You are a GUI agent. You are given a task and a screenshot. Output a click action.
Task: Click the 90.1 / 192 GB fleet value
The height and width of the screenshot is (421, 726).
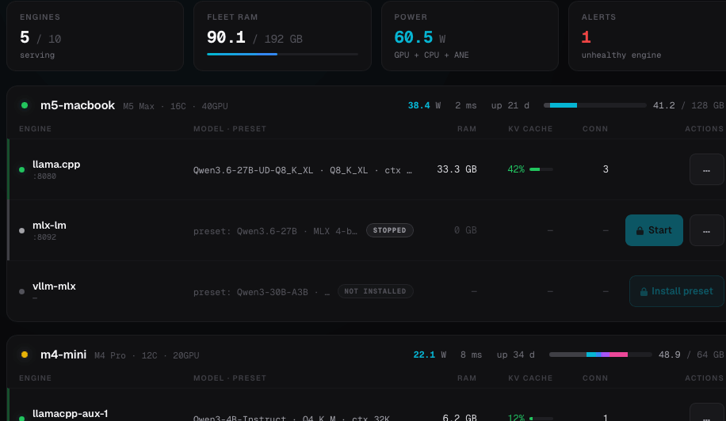coord(254,37)
